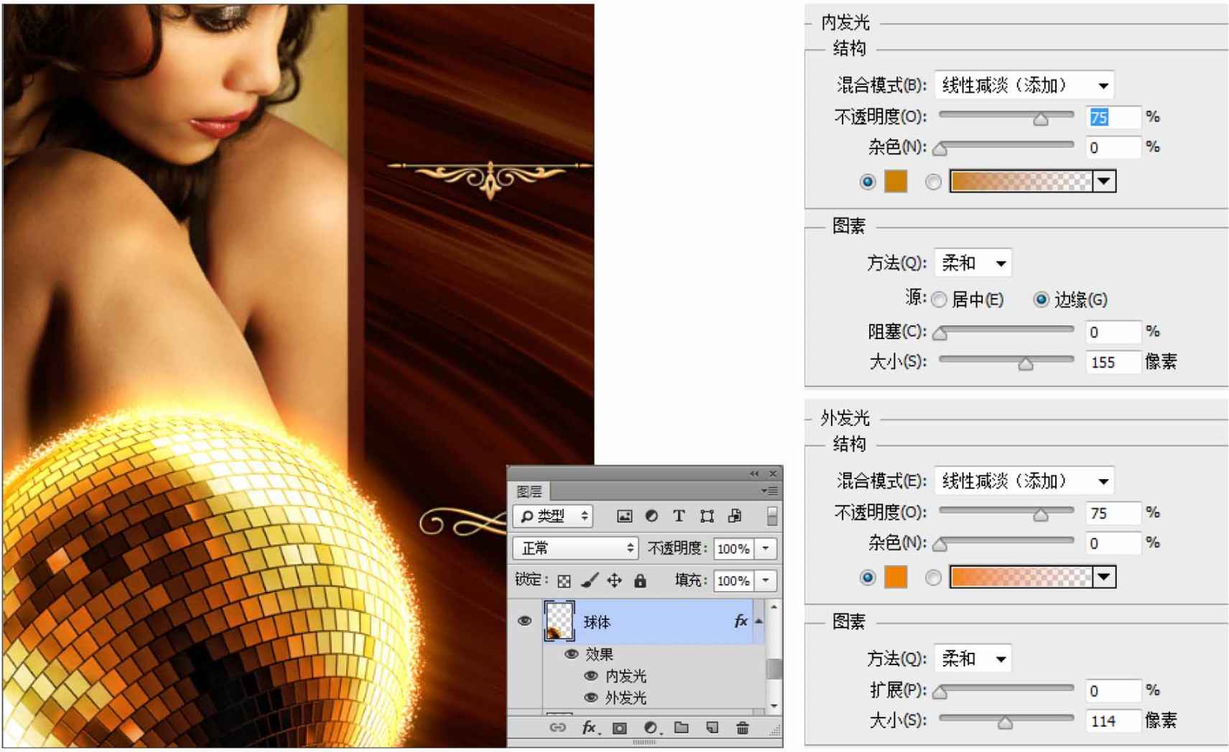
Task: Open Layers panel flyout menu
Action: [x=769, y=491]
